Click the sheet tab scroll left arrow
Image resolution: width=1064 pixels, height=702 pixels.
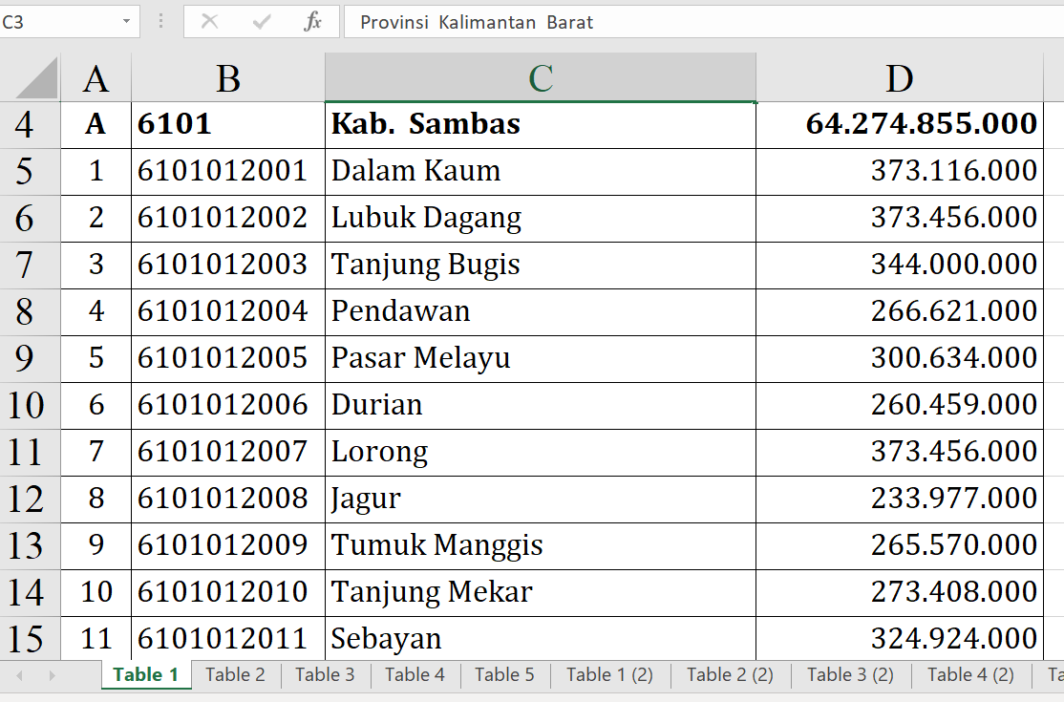pos(19,675)
